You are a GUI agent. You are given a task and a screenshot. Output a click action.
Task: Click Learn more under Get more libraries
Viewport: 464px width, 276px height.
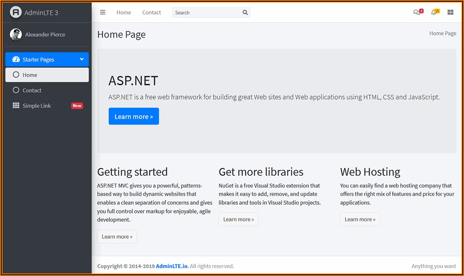click(238, 219)
